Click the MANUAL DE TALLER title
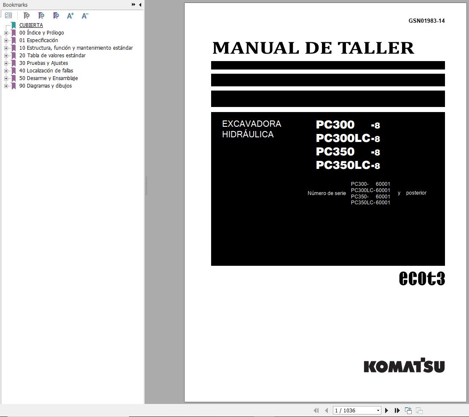 [x=313, y=48]
